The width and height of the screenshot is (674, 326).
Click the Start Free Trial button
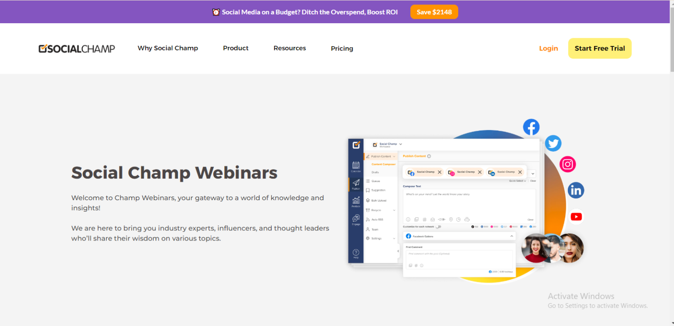click(x=599, y=48)
